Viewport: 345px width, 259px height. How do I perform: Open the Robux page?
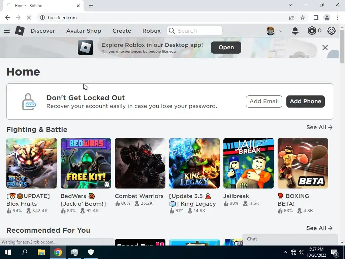pos(151,31)
